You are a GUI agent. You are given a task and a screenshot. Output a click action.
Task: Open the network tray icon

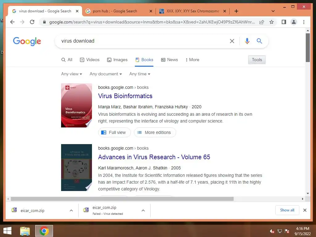click(x=280, y=231)
